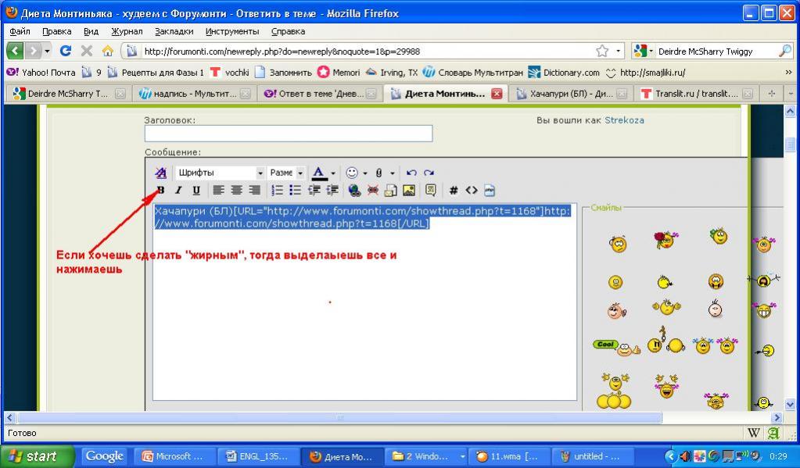Viewport: 800px width, 468px height.
Task: Toggle Underline formatting
Action: point(196,190)
